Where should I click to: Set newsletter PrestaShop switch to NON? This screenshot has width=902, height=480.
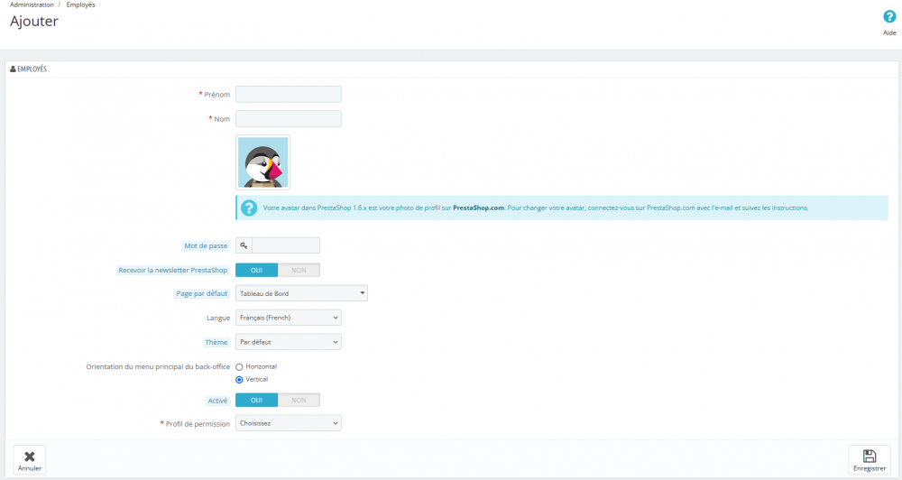[x=299, y=271]
